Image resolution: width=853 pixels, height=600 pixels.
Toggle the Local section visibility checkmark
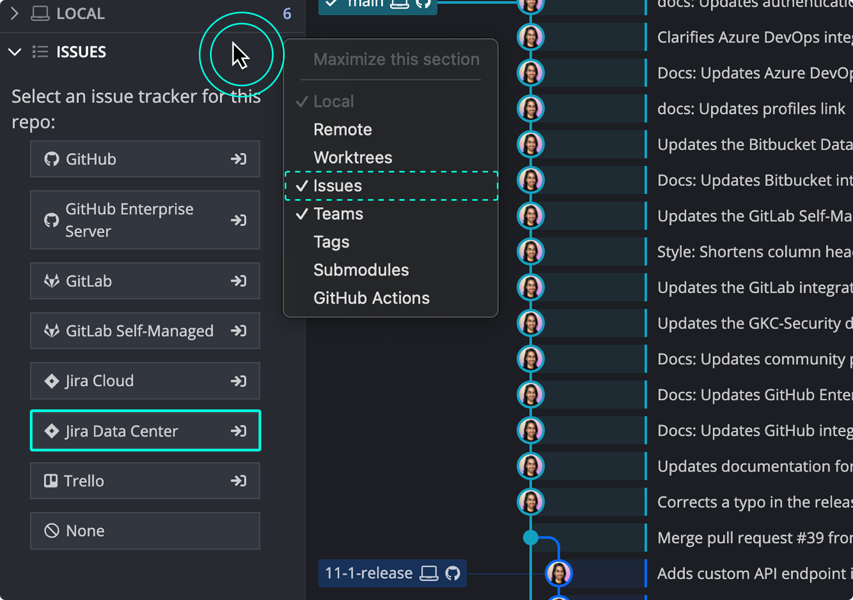[x=302, y=101]
